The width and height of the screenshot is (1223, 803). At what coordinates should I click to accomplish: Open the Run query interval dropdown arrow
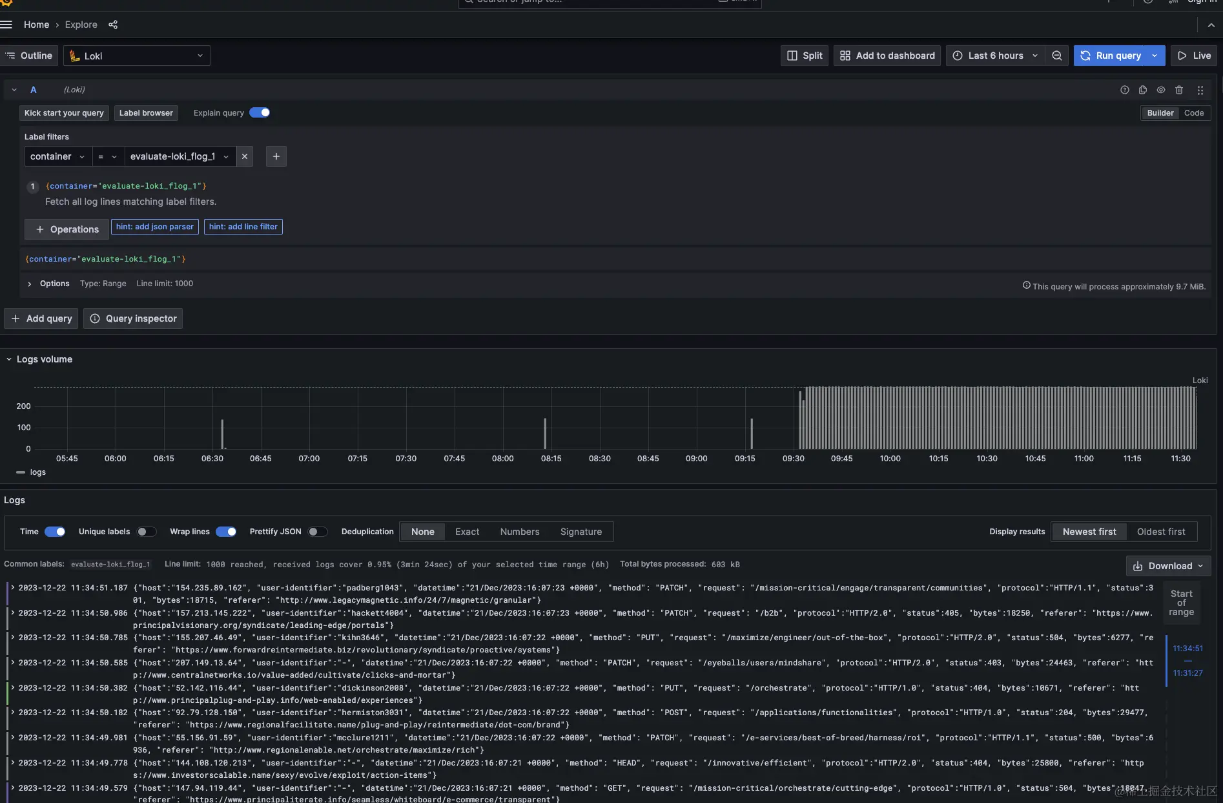(1155, 56)
